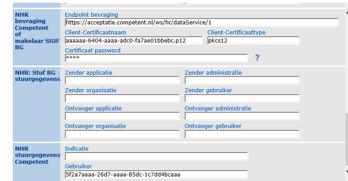Click the question mark help icon
Screen dimensions: 348x181
pyautogui.click(x=257, y=58)
